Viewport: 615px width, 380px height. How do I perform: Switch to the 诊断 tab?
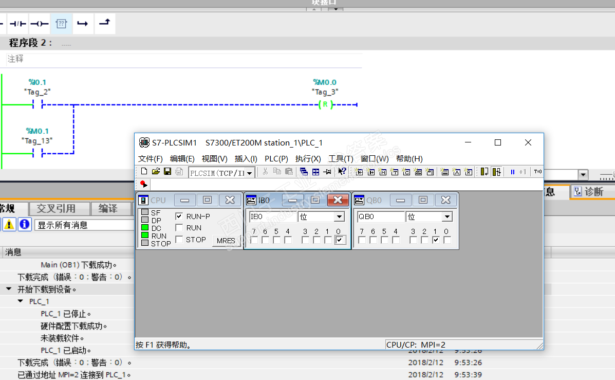coord(592,192)
